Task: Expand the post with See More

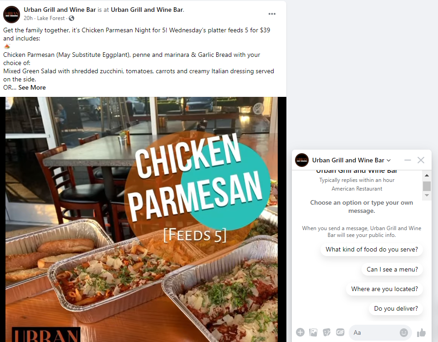Action: pyautogui.click(x=32, y=87)
